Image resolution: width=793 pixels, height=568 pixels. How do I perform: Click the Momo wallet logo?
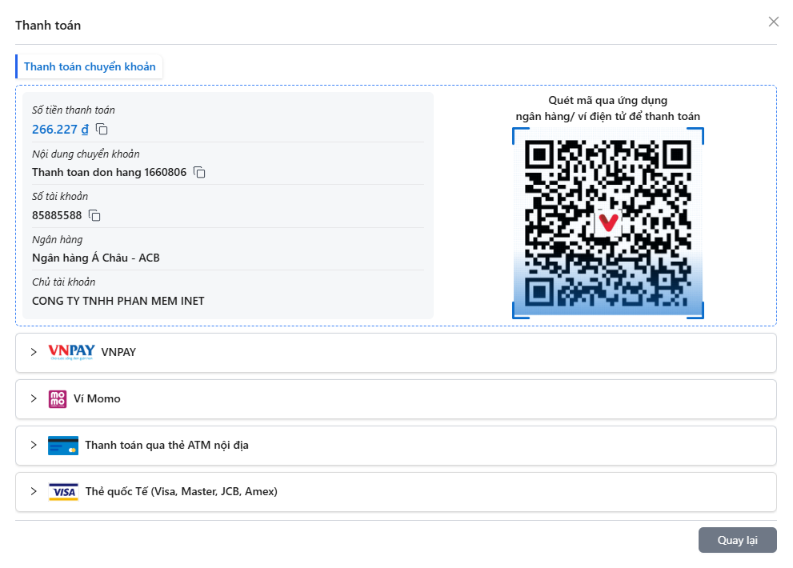point(58,398)
